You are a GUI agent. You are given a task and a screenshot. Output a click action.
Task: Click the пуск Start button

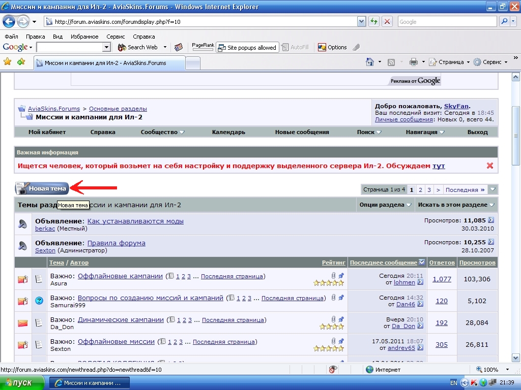pos(22,383)
